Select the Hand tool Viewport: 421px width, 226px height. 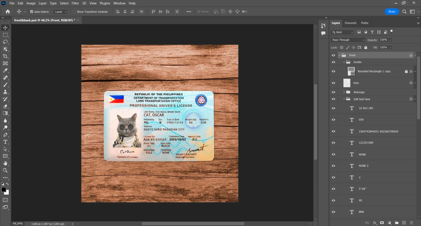click(x=5, y=163)
